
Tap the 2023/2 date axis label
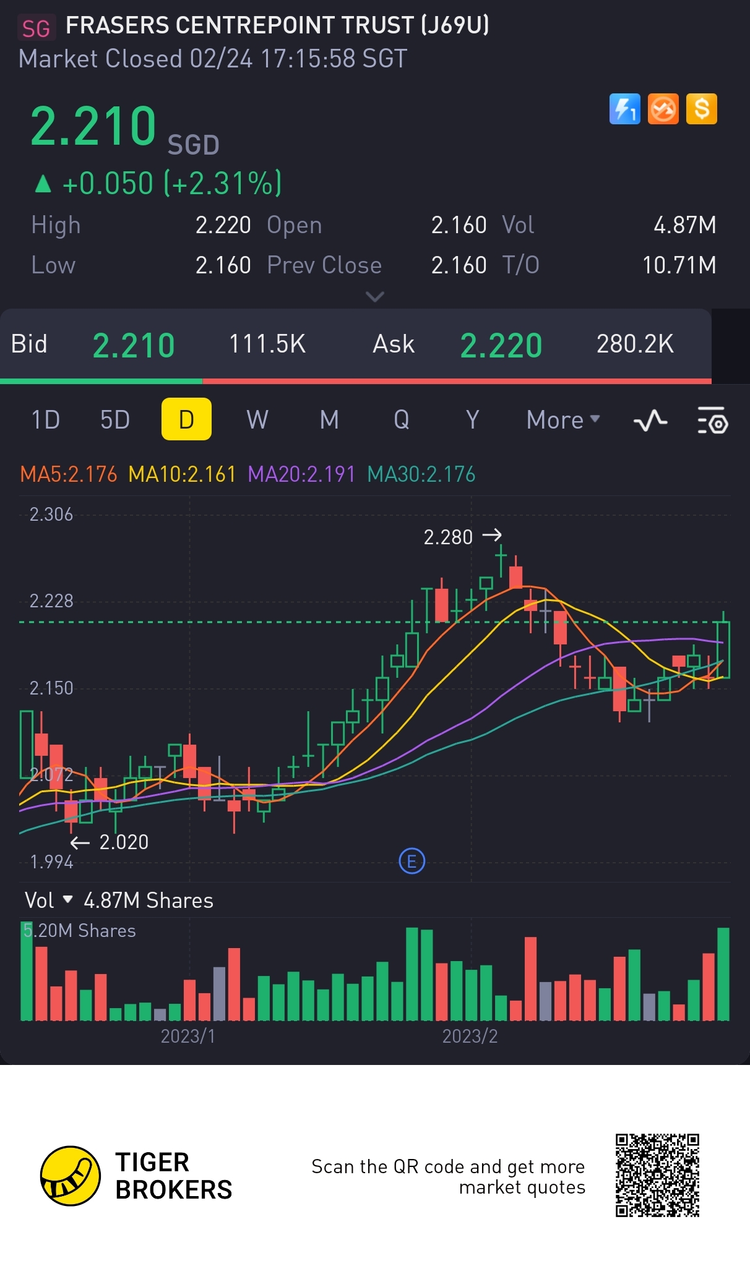[x=470, y=1036]
